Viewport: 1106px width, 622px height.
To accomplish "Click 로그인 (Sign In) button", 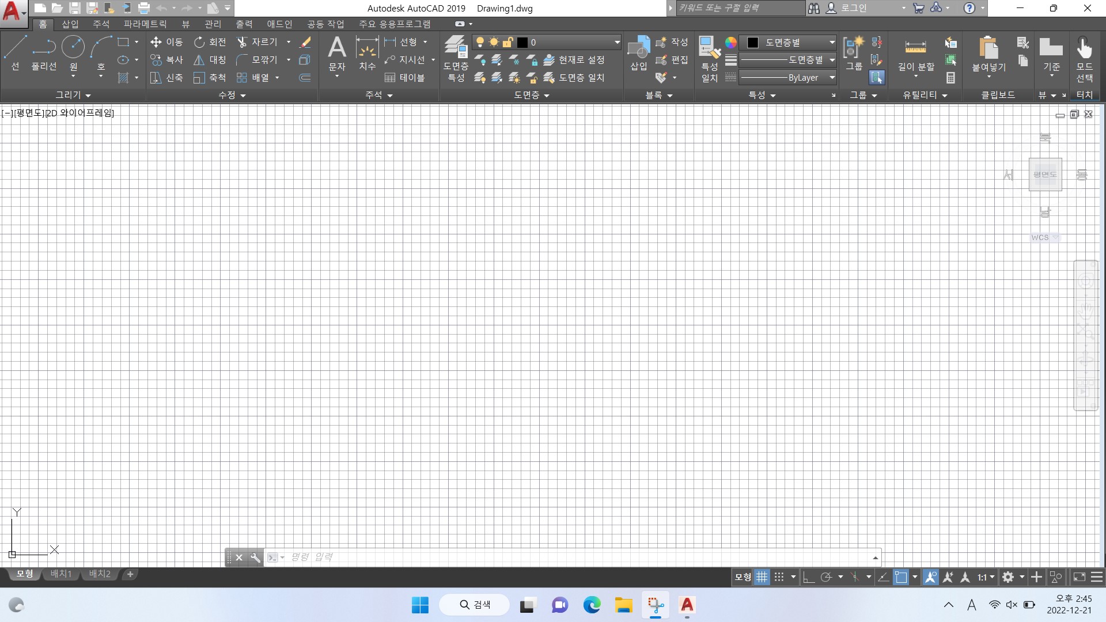I will click(x=847, y=8).
